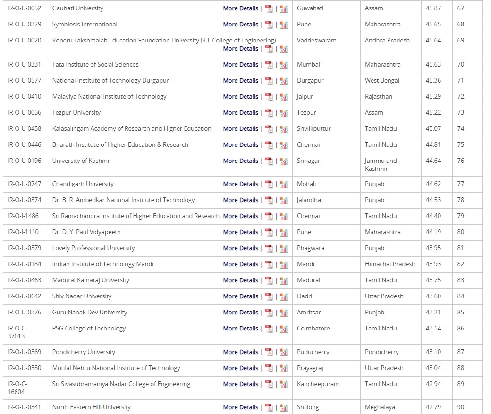
Task: Open More Details for Chandigarh University
Action: tap(240, 184)
